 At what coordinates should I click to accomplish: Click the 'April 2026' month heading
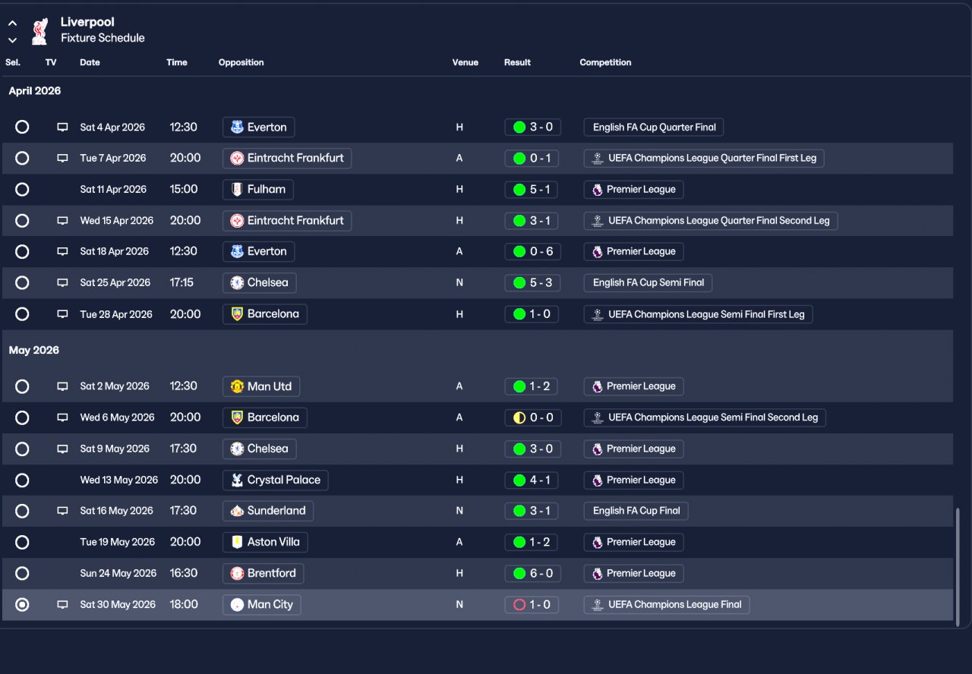click(35, 91)
